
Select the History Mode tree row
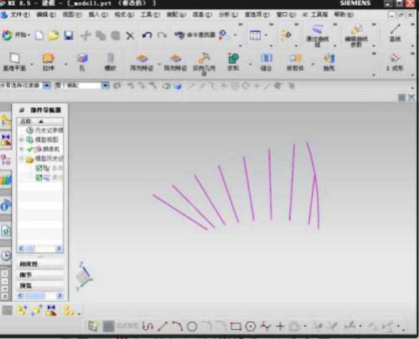(45, 130)
